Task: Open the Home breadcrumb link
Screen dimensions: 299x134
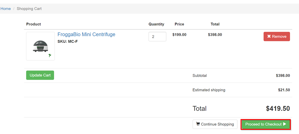Action: tap(5, 9)
